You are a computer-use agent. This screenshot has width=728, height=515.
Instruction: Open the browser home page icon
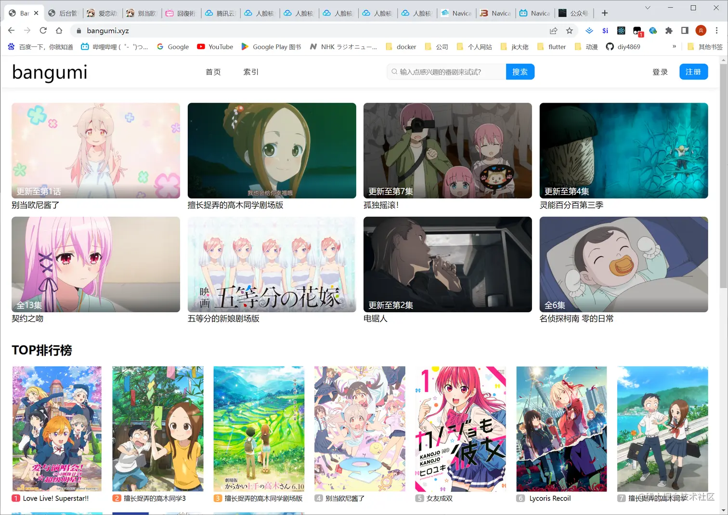pos(59,30)
